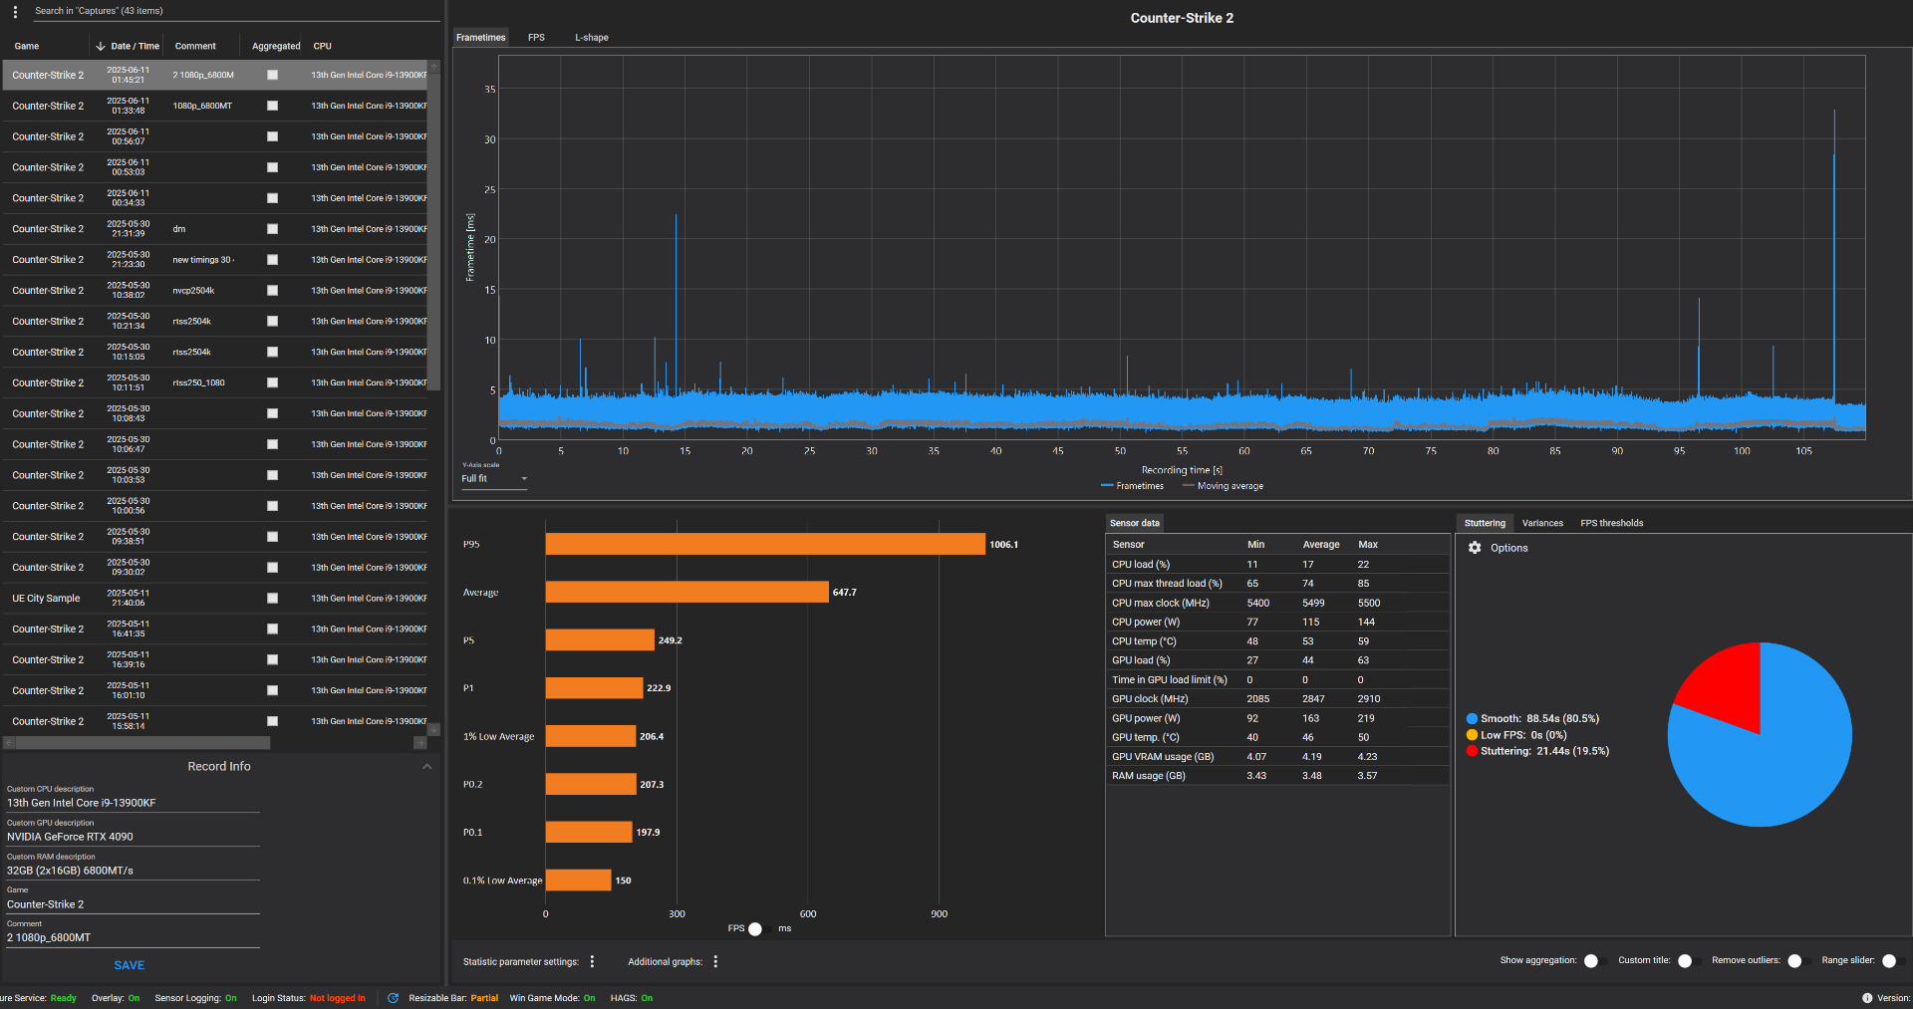The height and width of the screenshot is (1009, 1913).
Task: Switch to the Frametimes tab
Action: click(x=481, y=38)
